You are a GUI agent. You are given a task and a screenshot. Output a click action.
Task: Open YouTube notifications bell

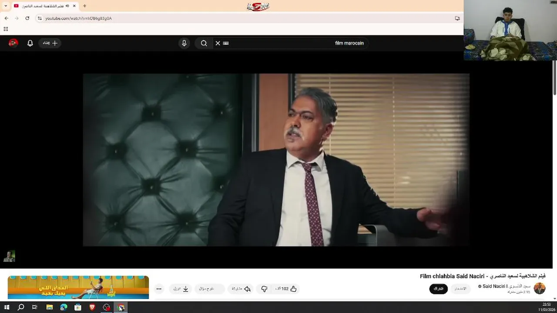tap(30, 43)
